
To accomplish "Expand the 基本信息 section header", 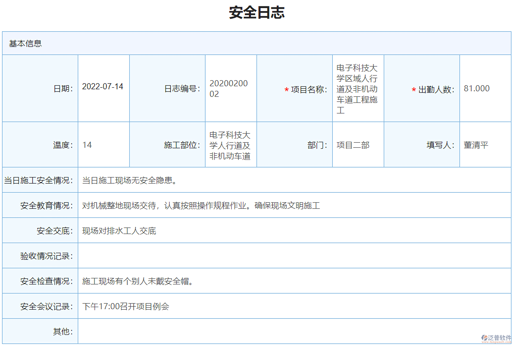I will point(25,43).
